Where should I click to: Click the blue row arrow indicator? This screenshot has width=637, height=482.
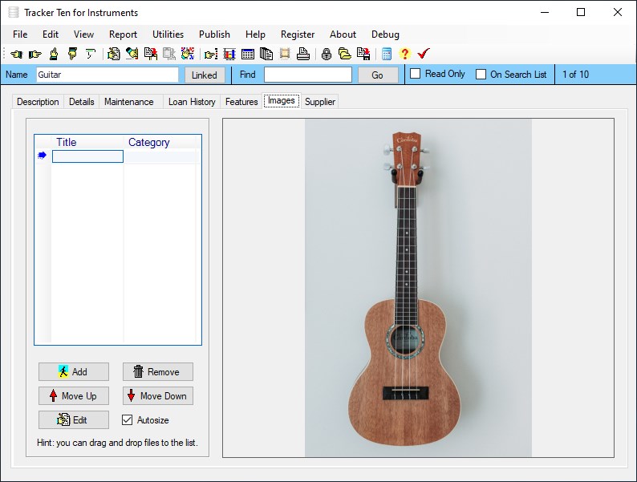pyautogui.click(x=43, y=156)
